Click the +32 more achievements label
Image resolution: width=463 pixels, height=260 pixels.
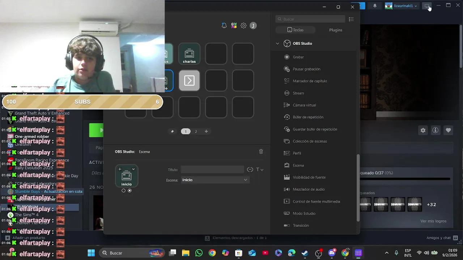[x=432, y=204]
